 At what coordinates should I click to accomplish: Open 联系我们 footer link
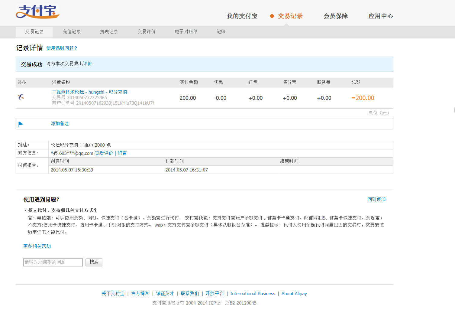pyautogui.click(x=190, y=294)
